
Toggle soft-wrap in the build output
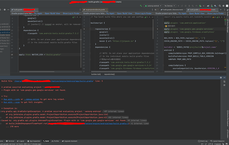coord(224,82)
